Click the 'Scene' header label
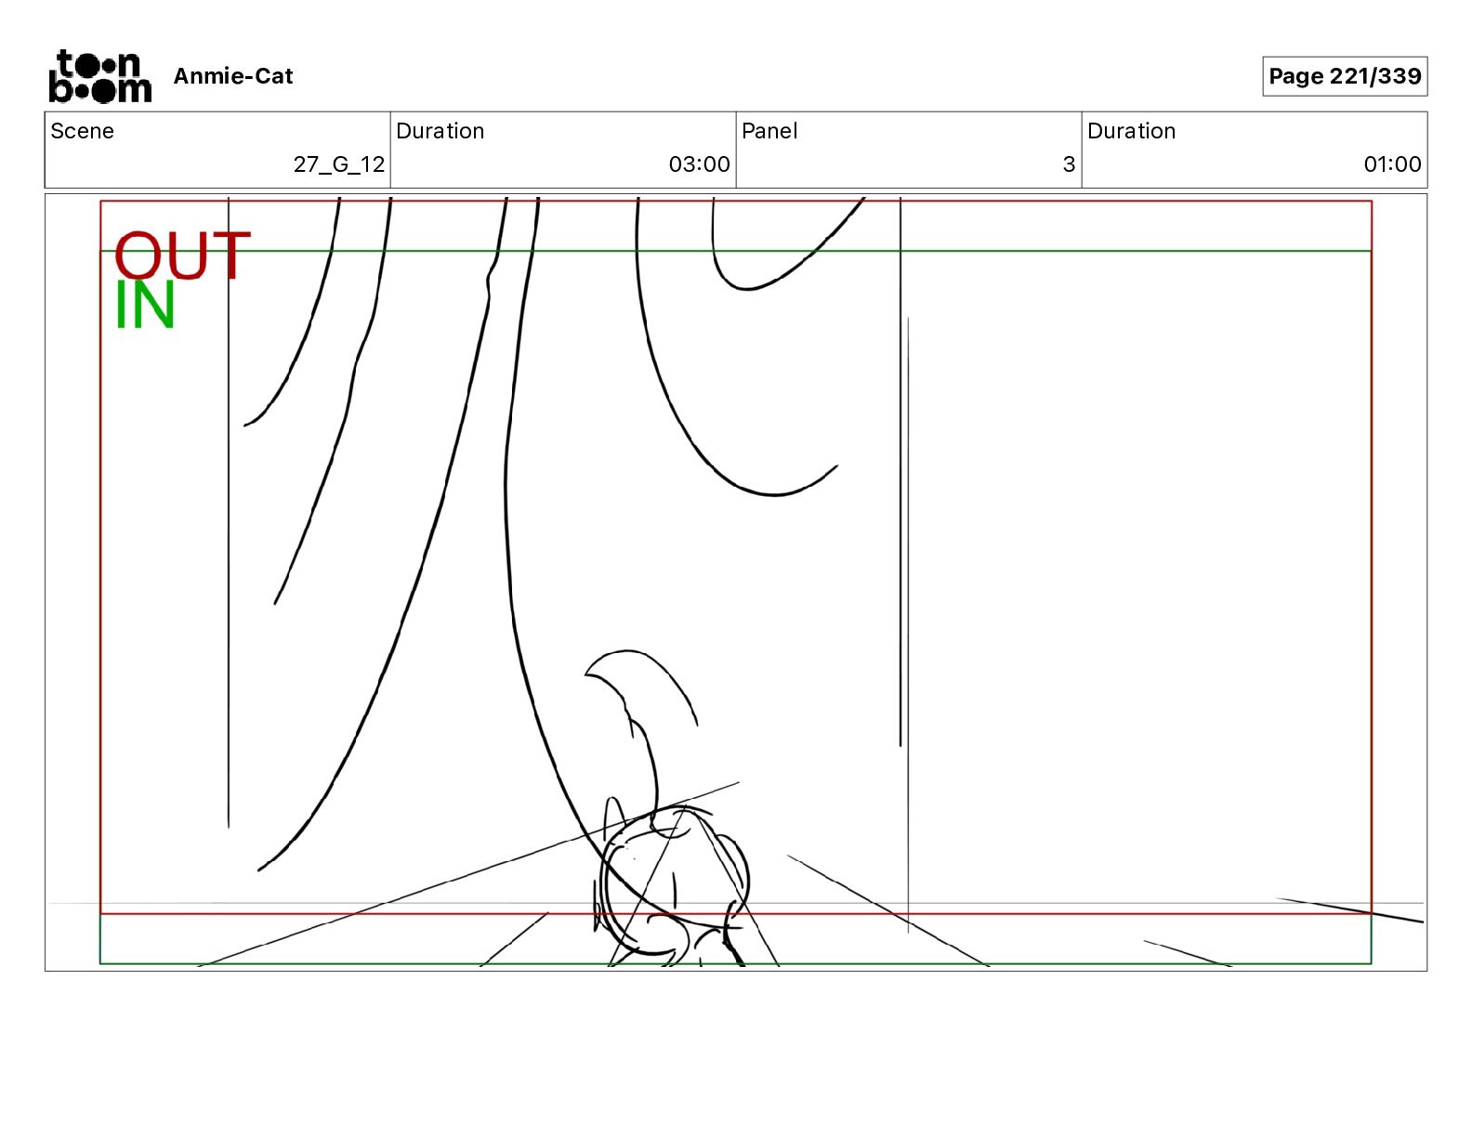1472x1137 pixels. pyautogui.click(x=83, y=131)
